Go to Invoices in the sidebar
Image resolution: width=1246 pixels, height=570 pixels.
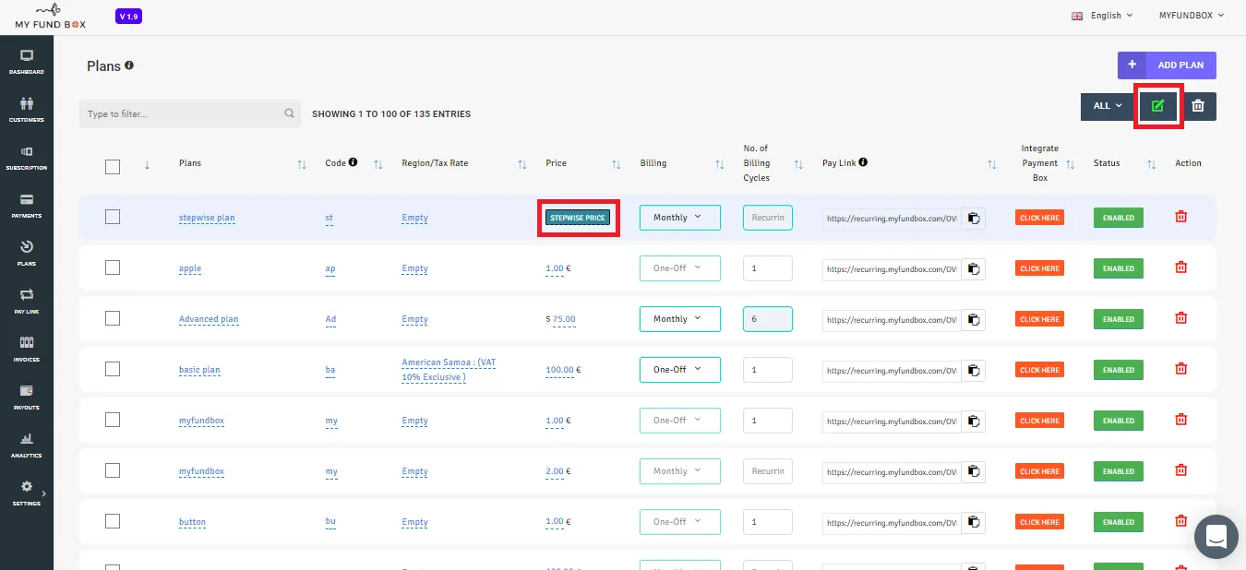pyautogui.click(x=26, y=347)
